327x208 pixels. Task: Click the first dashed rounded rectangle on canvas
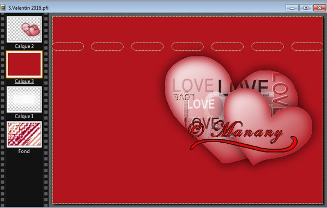pos(68,46)
